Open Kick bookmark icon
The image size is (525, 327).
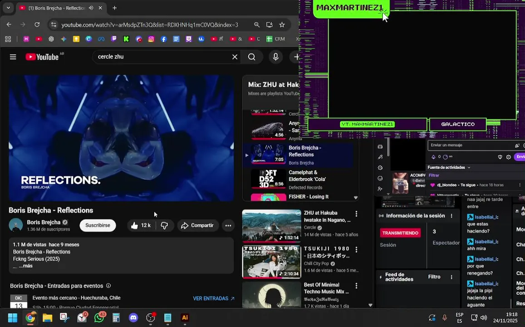pos(126,39)
